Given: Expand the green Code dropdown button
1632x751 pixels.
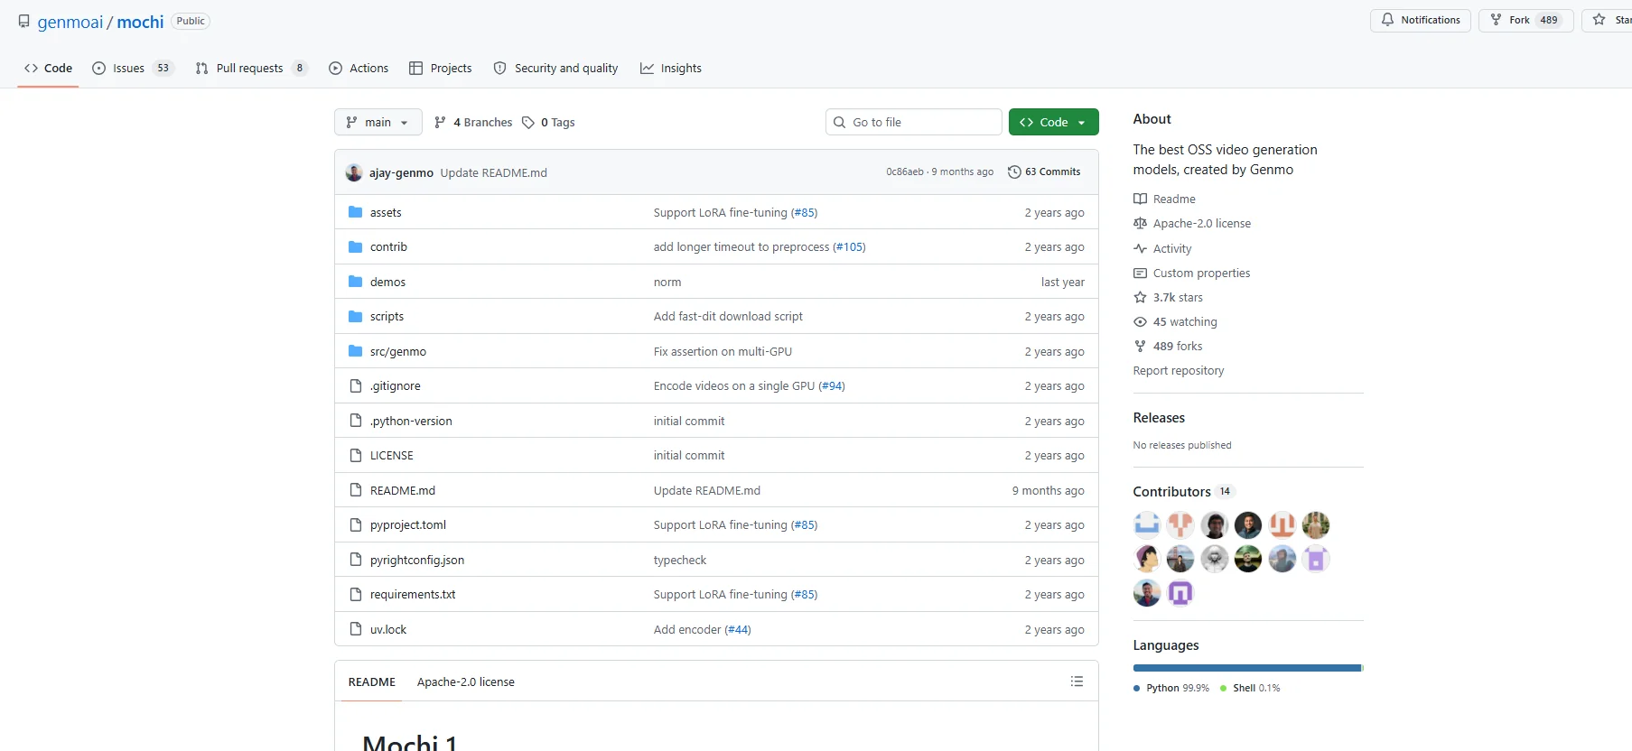Looking at the screenshot, I should [x=1054, y=122].
